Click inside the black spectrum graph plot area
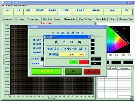This screenshot has height=102, width=135. pos(52,86)
